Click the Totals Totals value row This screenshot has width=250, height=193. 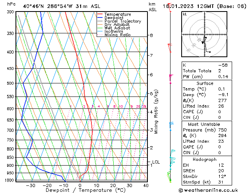[x=207, y=71]
